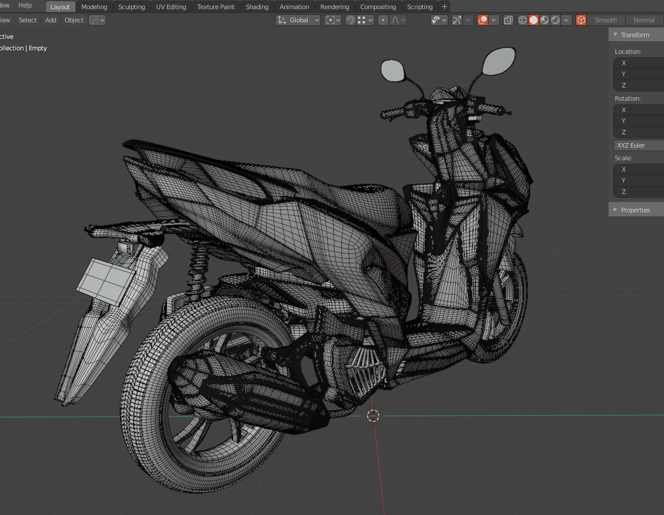664x515 pixels.
Task: Click the add workspace plus icon
Action: coord(444,7)
